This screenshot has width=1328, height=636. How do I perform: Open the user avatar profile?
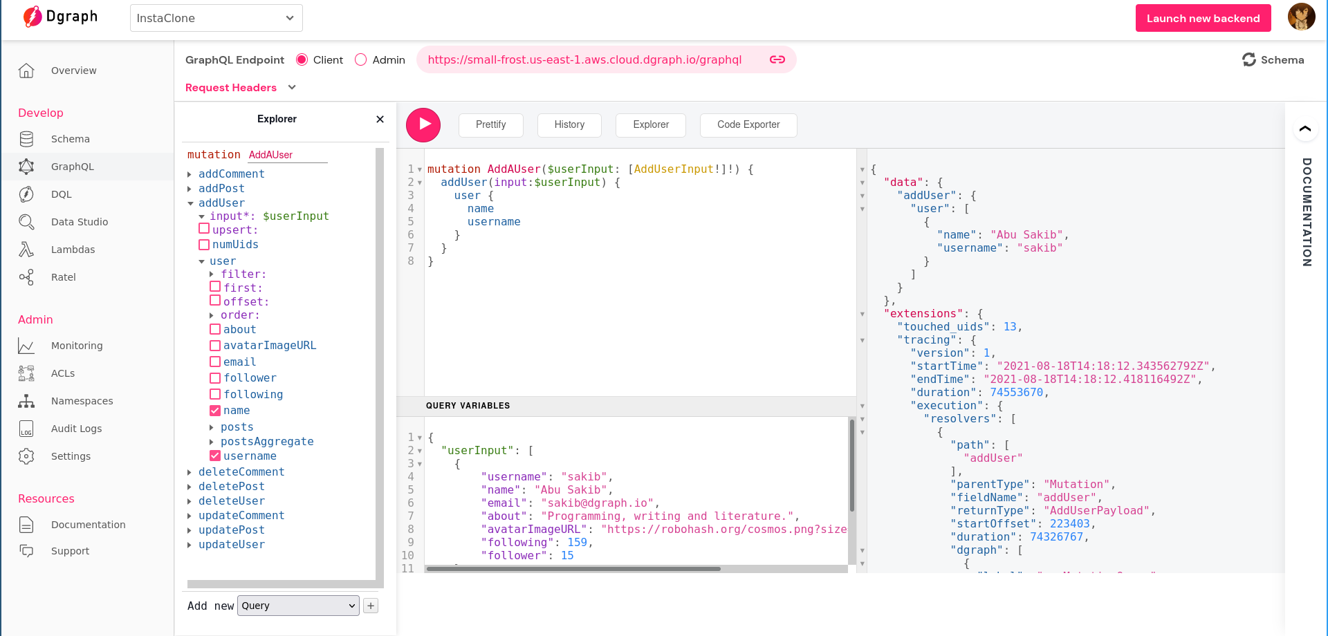click(x=1301, y=17)
